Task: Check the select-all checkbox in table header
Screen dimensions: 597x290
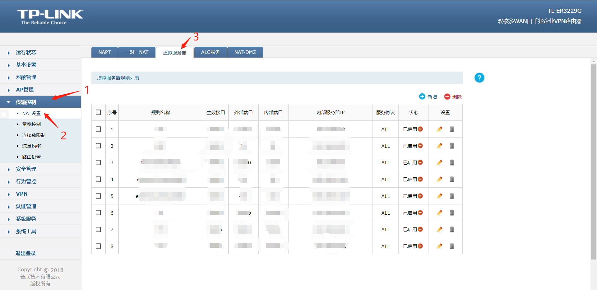Action: click(98, 112)
